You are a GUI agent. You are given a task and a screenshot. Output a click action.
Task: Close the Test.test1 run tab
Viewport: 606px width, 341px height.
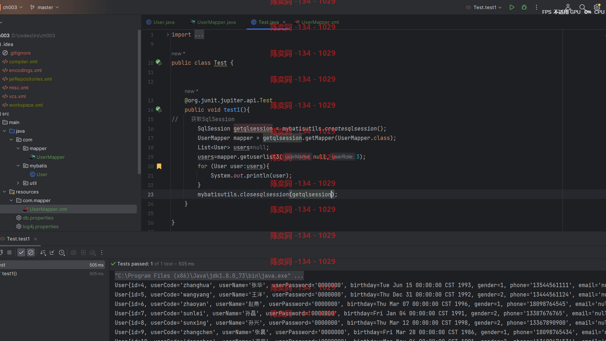[x=35, y=239]
